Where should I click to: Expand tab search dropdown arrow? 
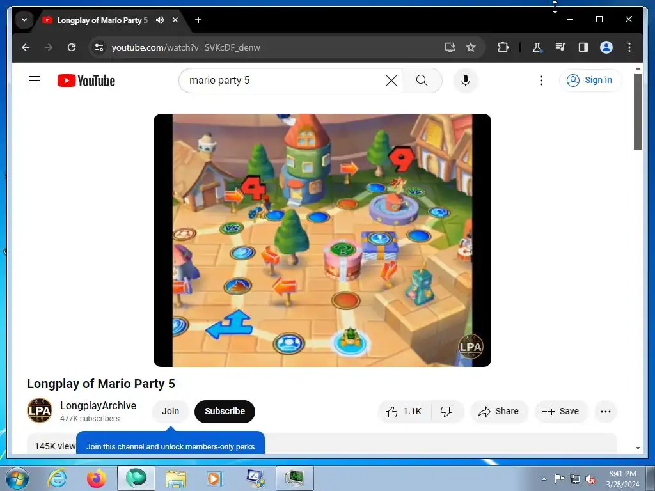pos(24,20)
